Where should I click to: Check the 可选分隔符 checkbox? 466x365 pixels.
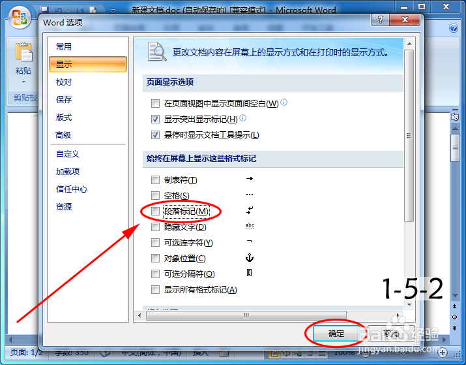(x=155, y=274)
